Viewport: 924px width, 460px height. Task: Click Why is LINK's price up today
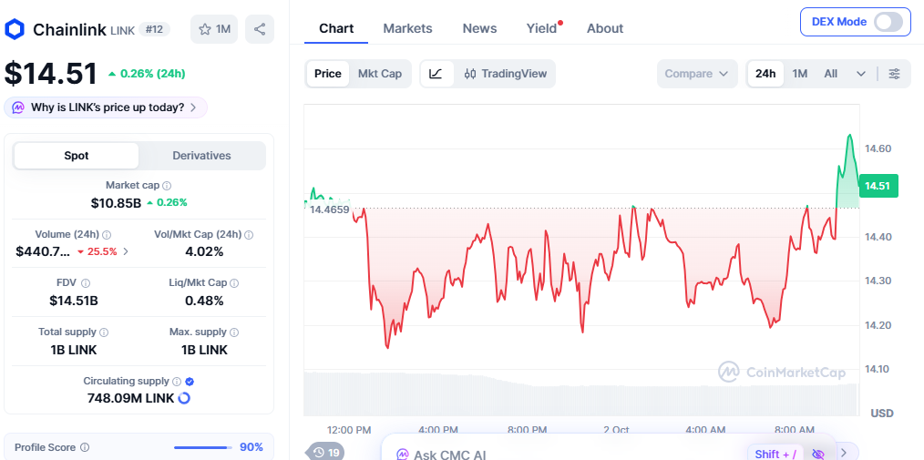point(106,107)
